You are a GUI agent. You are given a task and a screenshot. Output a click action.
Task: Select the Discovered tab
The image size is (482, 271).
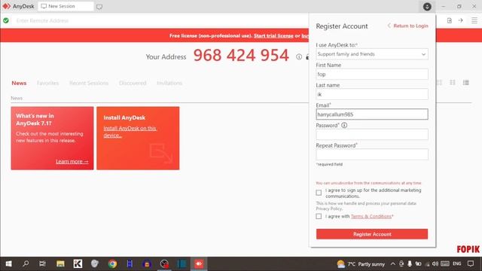coord(133,83)
